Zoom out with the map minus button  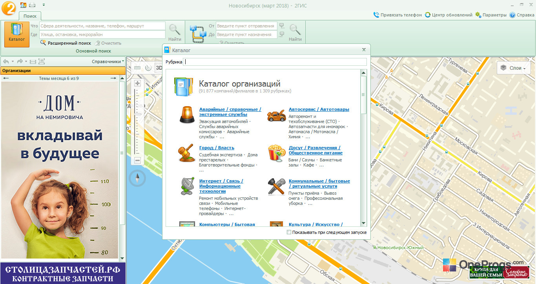click(x=138, y=160)
